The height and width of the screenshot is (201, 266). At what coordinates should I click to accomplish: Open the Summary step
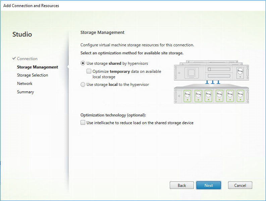(x=25, y=92)
